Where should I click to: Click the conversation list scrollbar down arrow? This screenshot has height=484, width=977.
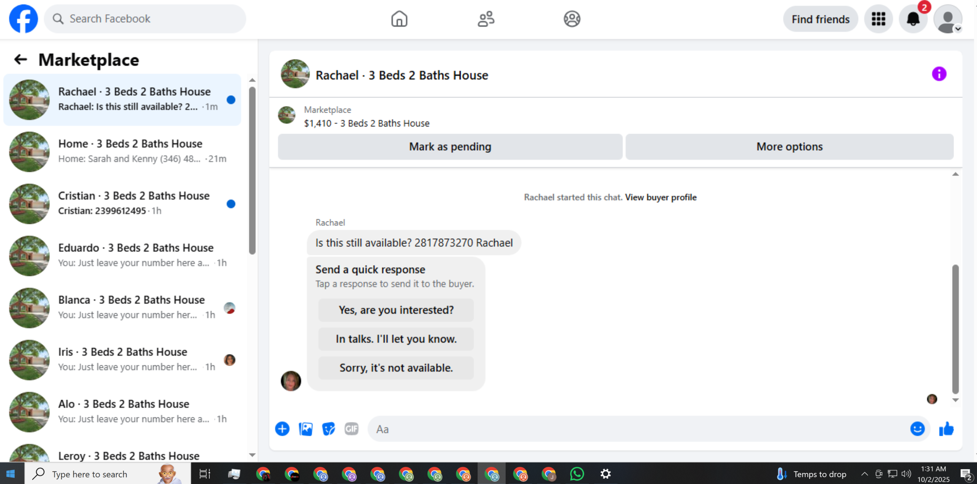[252, 455]
